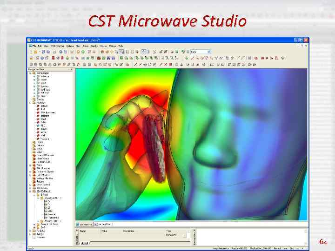Click the Global tab in parameter list
The image size is (335, 251).
(x=85, y=243)
